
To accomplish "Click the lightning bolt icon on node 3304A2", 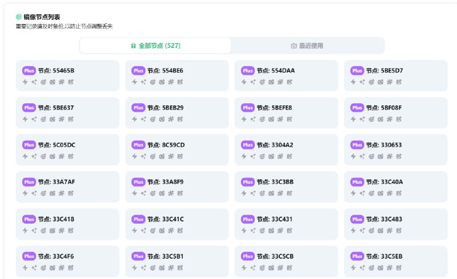I will point(243,156).
